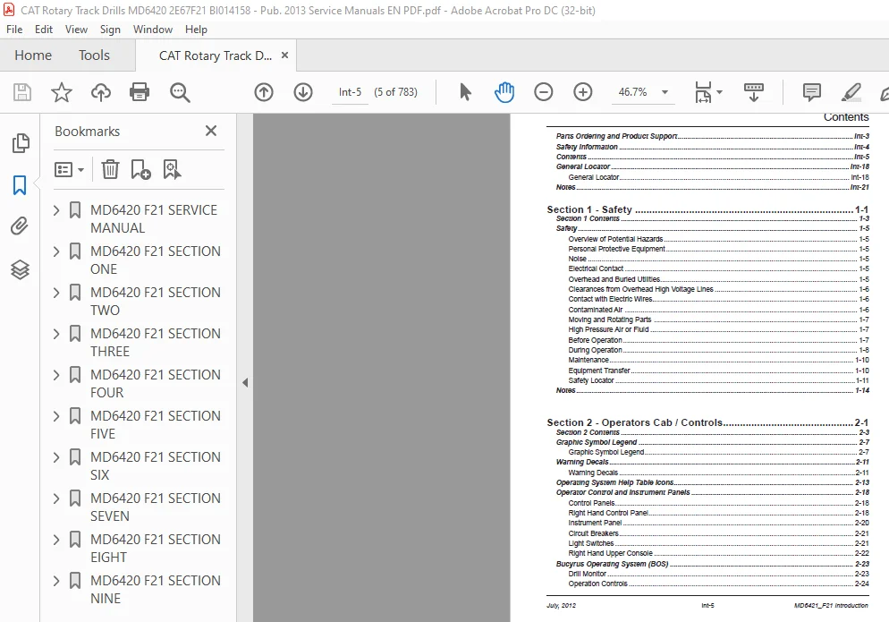Open page fit options dropdown arrow
This screenshot has width=889, height=622.
(x=719, y=92)
